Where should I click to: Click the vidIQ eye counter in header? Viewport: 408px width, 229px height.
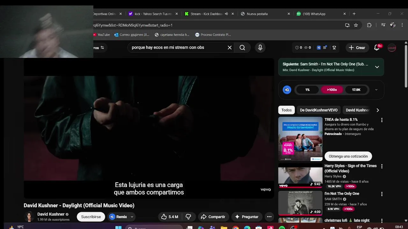click(308, 47)
